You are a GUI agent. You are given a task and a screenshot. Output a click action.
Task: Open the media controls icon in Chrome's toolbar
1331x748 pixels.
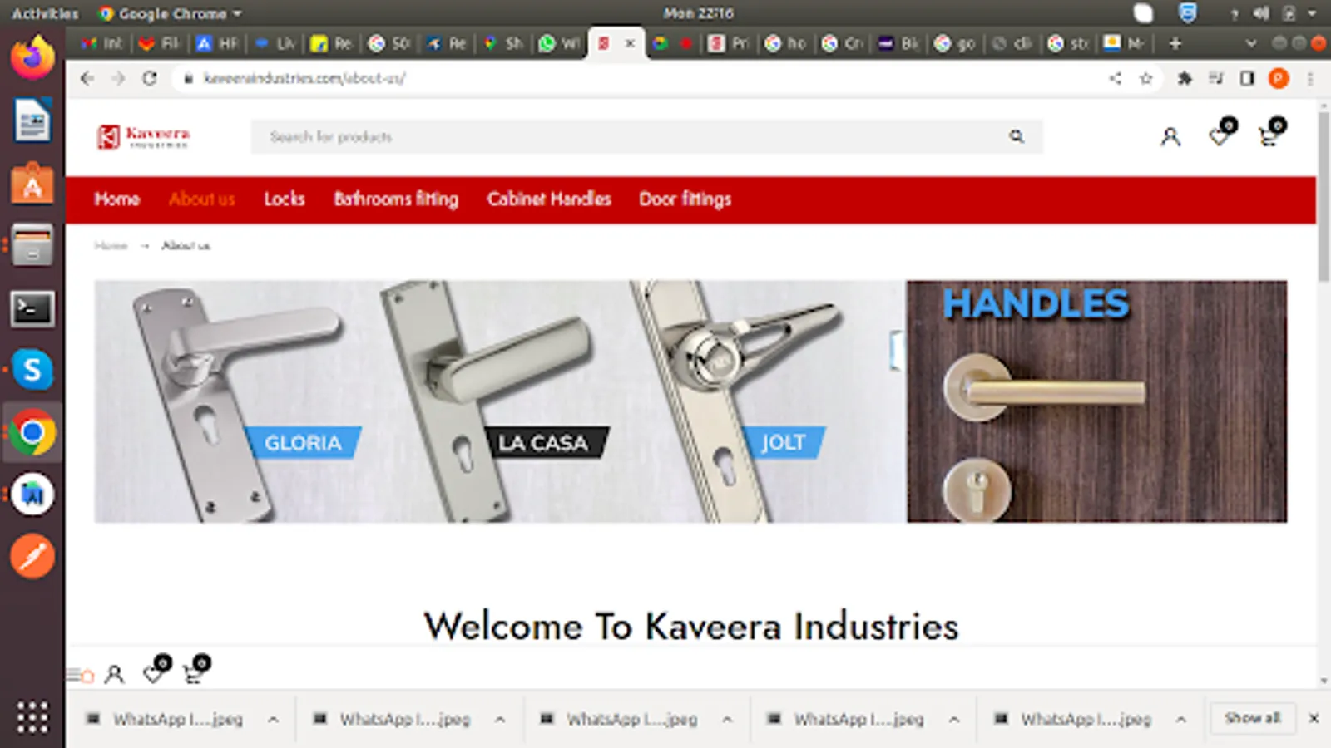pyautogui.click(x=1216, y=78)
